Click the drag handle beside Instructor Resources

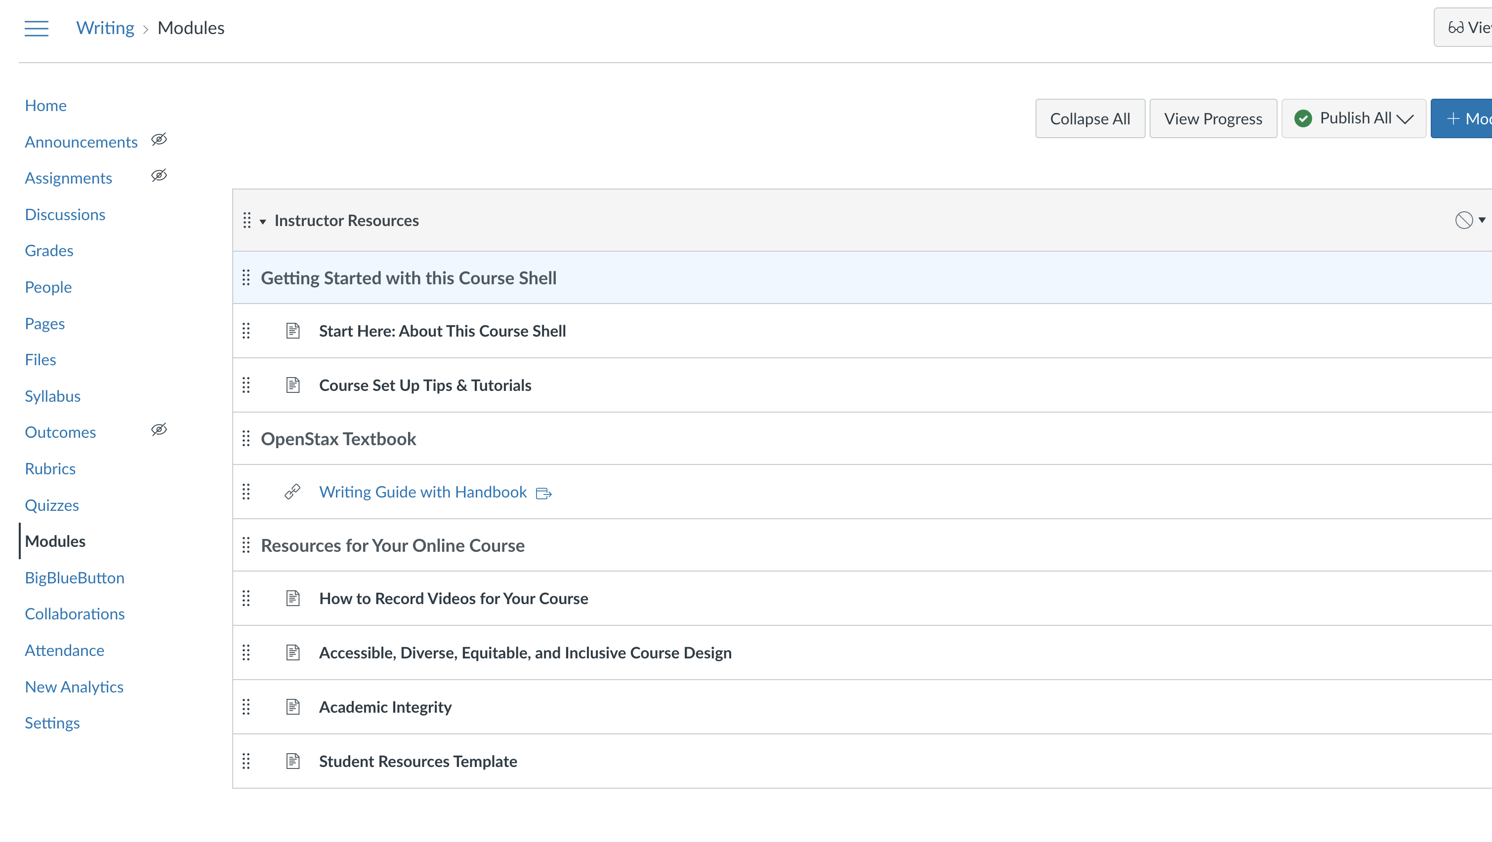(247, 221)
